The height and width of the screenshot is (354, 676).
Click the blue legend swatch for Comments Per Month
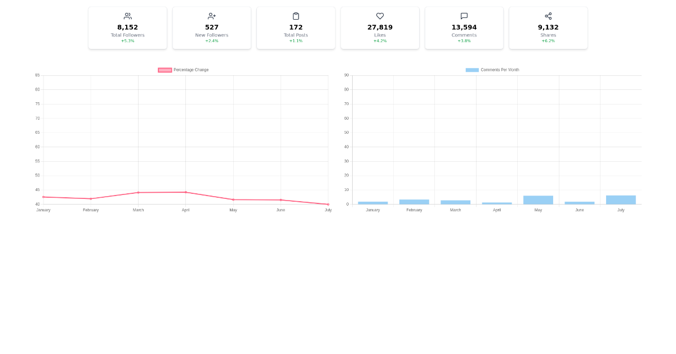point(471,70)
